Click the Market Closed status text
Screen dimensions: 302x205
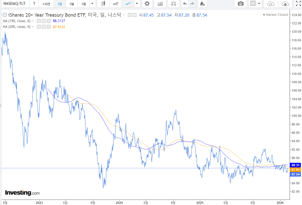click(x=277, y=15)
